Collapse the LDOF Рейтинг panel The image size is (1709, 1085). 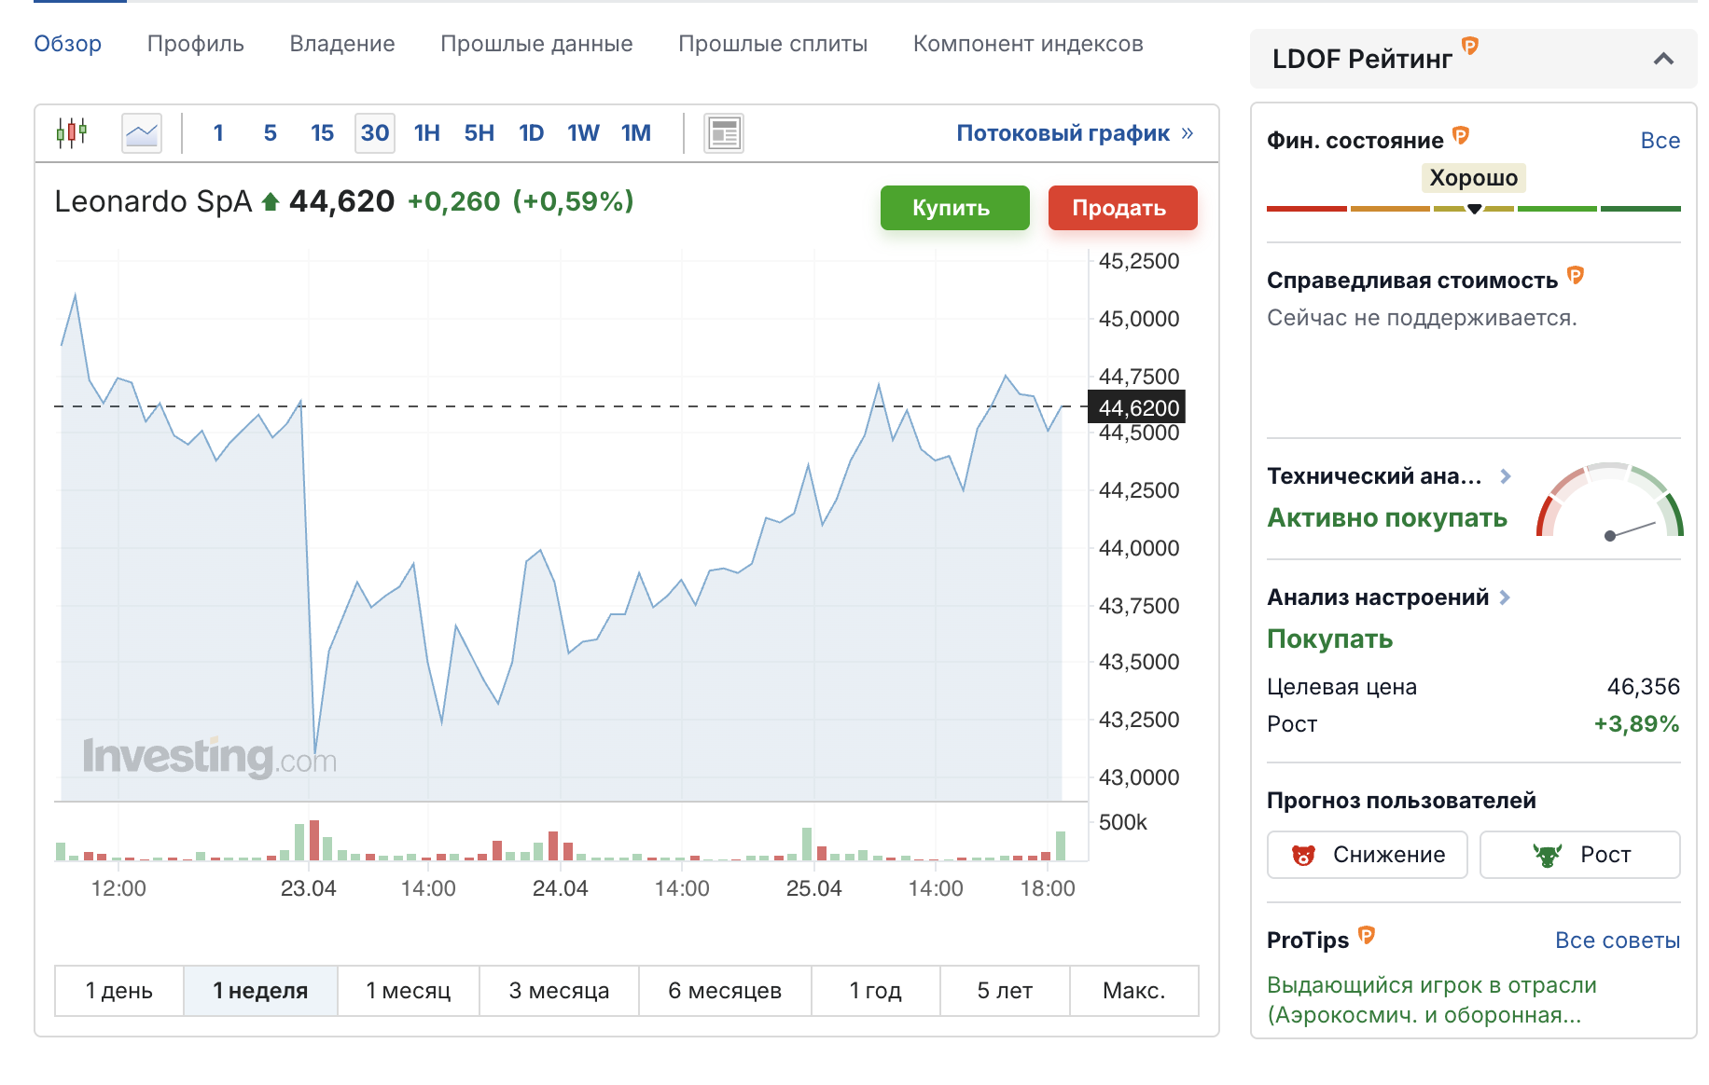(1663, 59)
